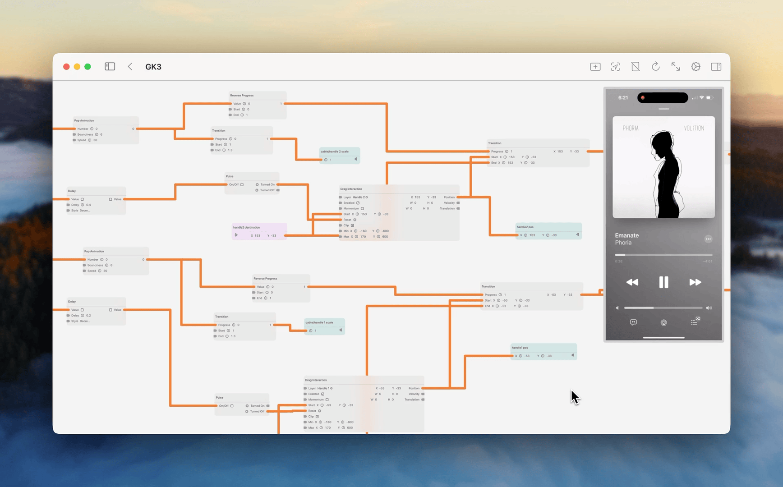The width and height of the screenshot is (783, 487).
Task: Toggle Clip checkbox on Handle 2 G drag patch
Action: click(x=352, y=225)
